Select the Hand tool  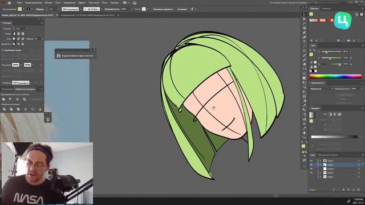pyautogui.click(x=304, y=133)
